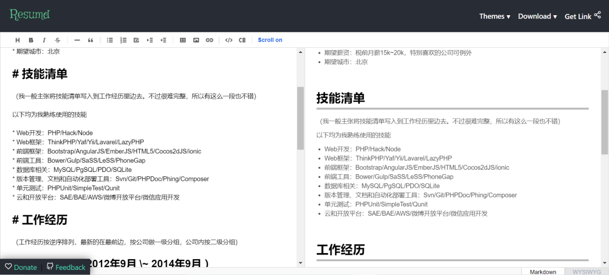Click editor line '（工作经历按逆序排列' note
Viewport: 609px width, 275px height.
click(127, 242)
